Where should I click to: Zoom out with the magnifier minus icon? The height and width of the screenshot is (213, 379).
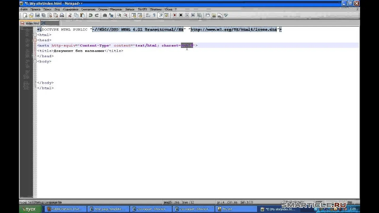pyautogui.click(x=125, y=15)
